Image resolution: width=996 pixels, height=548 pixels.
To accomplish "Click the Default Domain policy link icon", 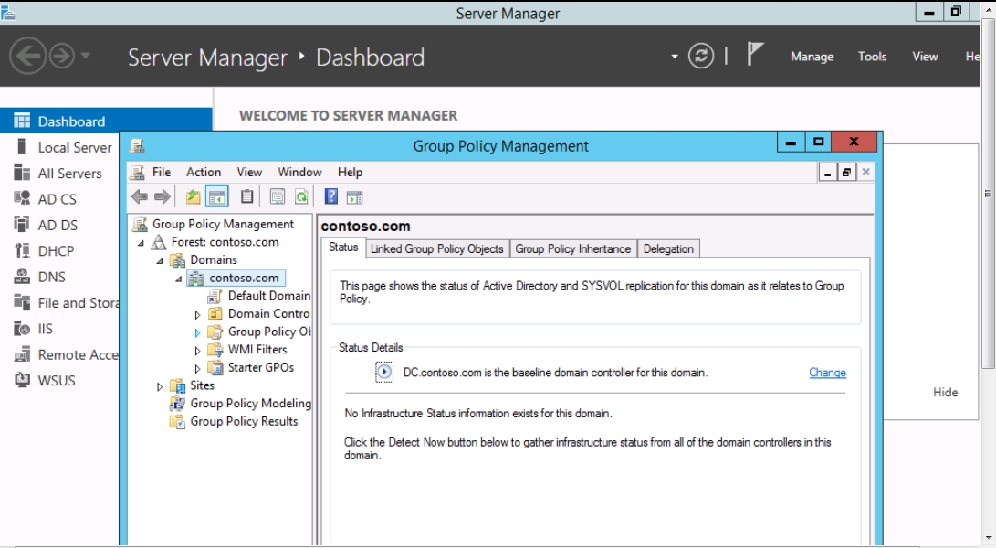I will click(x=215, y=296).
